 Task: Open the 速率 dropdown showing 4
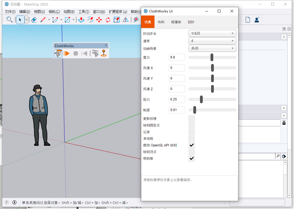point(212,41)
